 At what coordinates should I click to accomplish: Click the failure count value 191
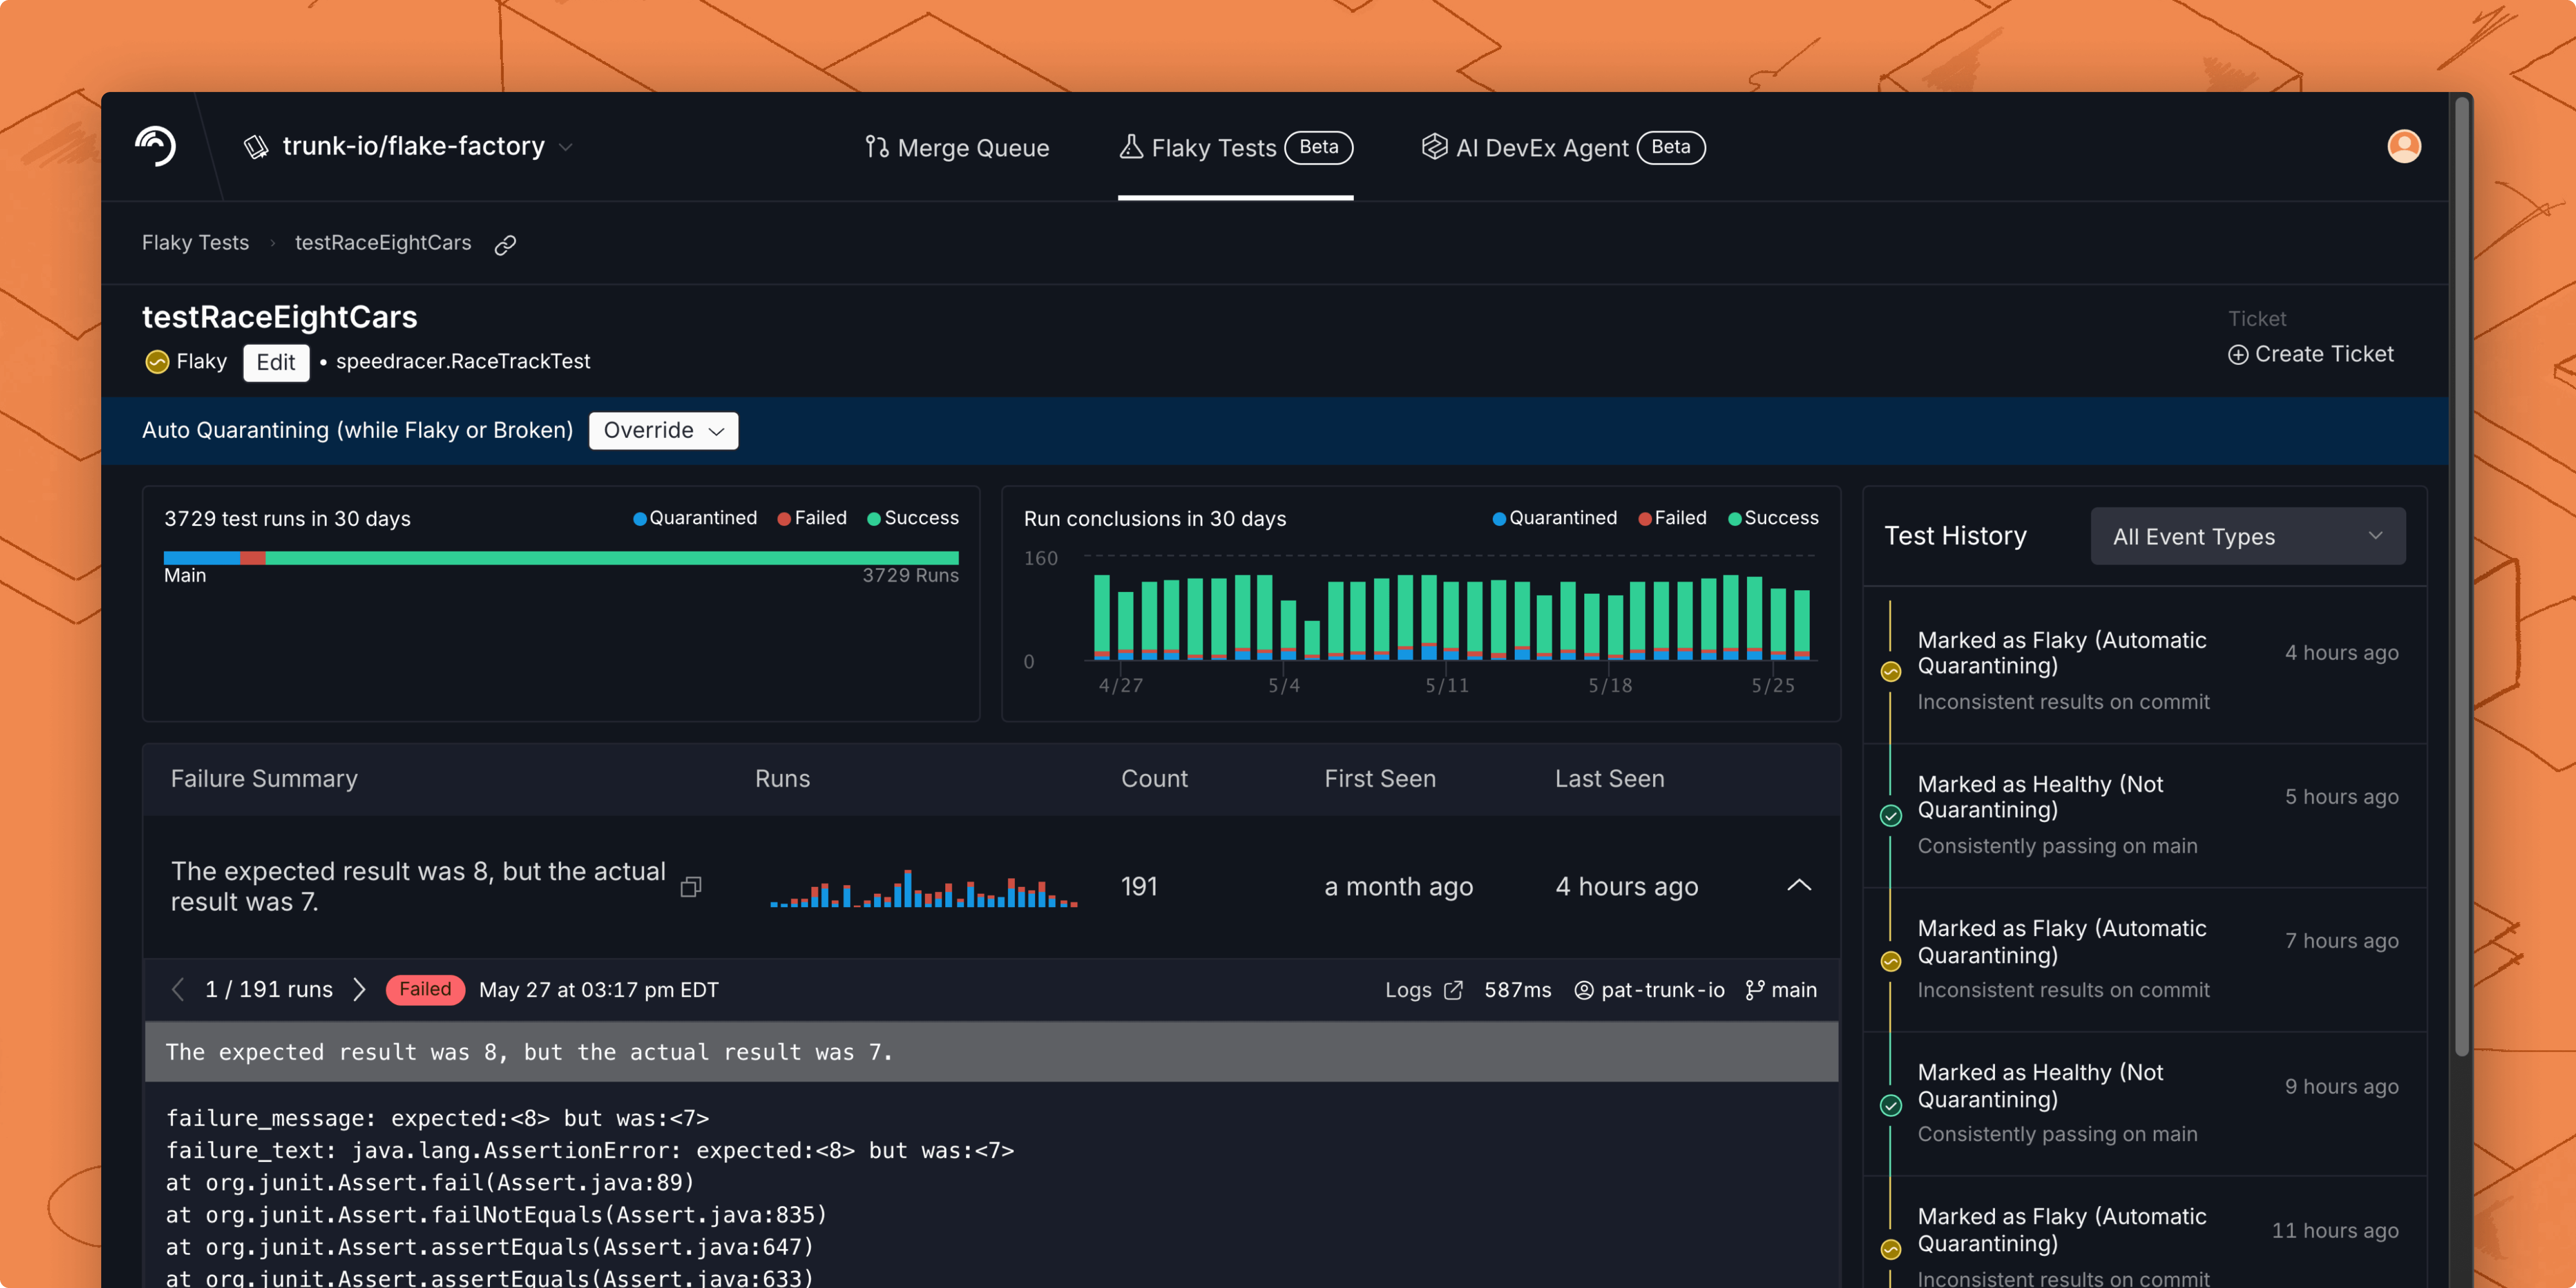pyautogui.click(x=1139, y=887)
